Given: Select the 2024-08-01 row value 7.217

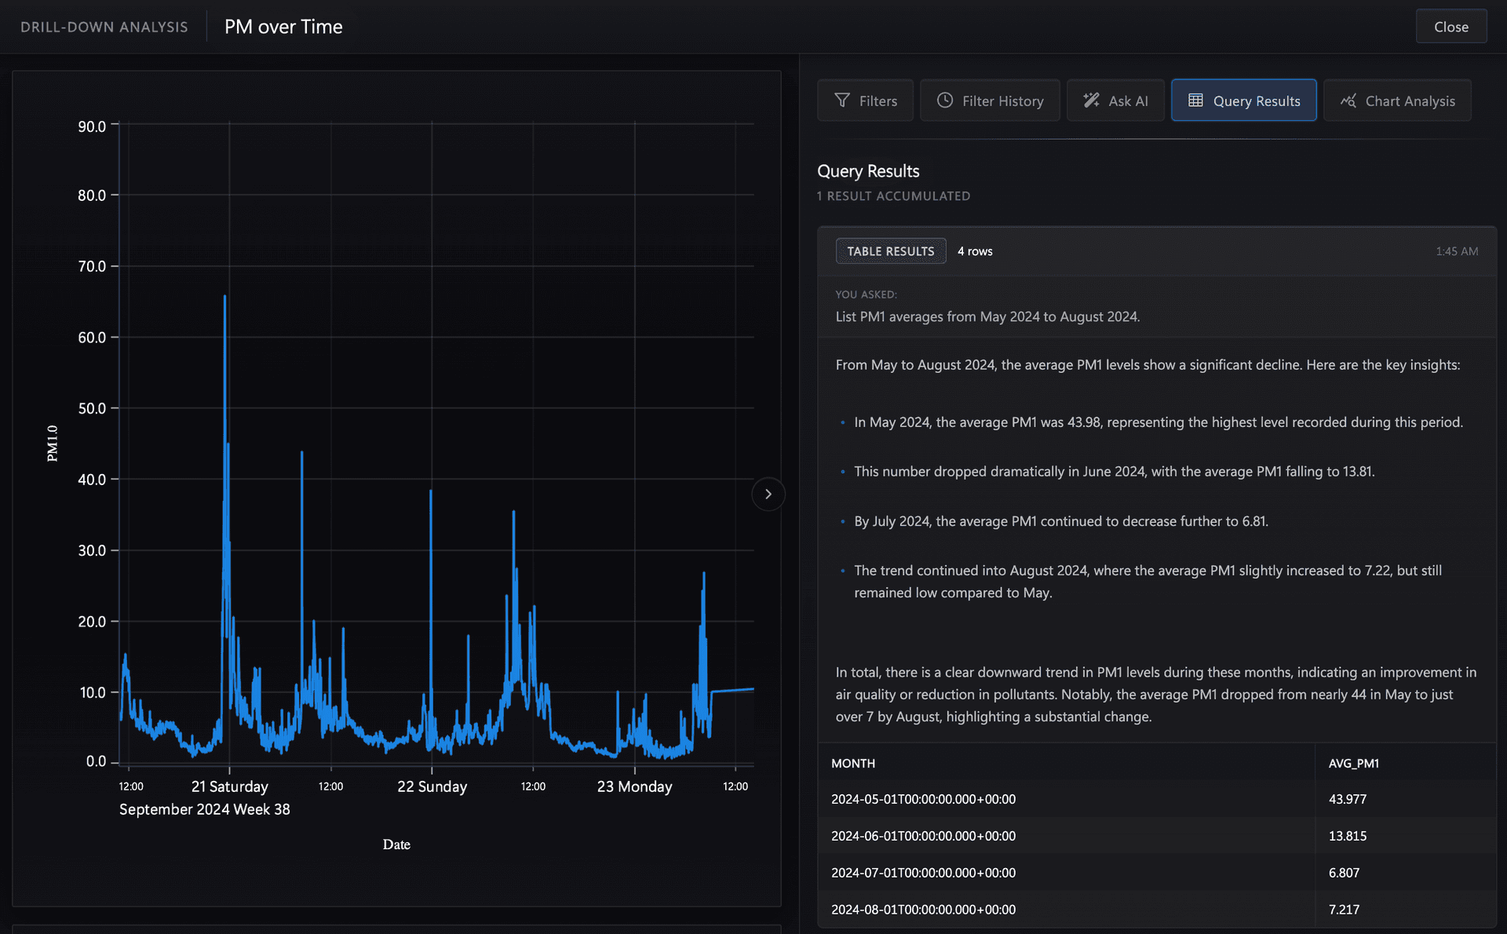Looking at the screenshot, I should click(x=1344, y=910).
